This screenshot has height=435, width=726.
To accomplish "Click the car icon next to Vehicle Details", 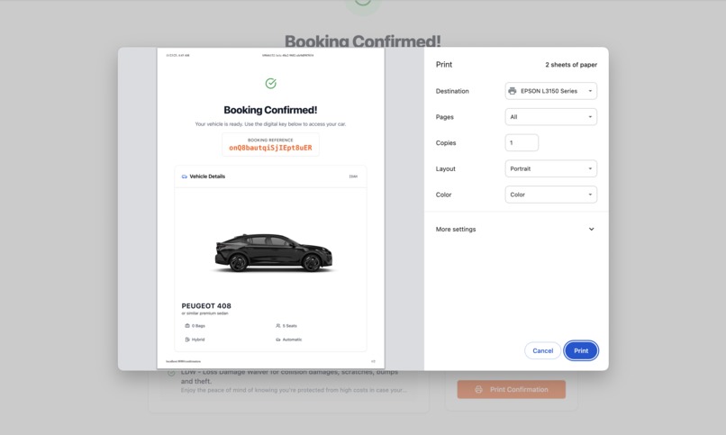I will click(x=185, y=177).
